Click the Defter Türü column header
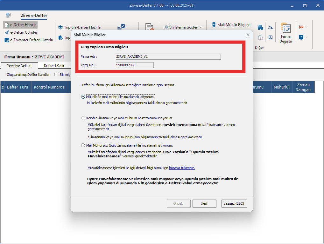This screenshot has width=324, height=244. pyautogui.click(x=18, y=87)
